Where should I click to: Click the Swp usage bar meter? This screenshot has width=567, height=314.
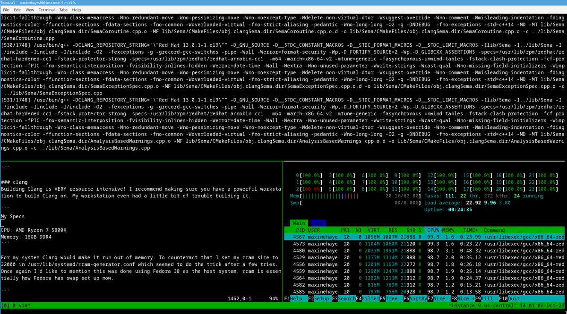354,203
